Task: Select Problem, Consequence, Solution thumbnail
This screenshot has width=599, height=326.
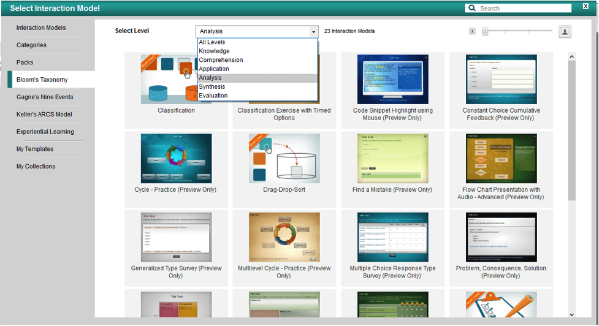Action: tap(501, 237)
